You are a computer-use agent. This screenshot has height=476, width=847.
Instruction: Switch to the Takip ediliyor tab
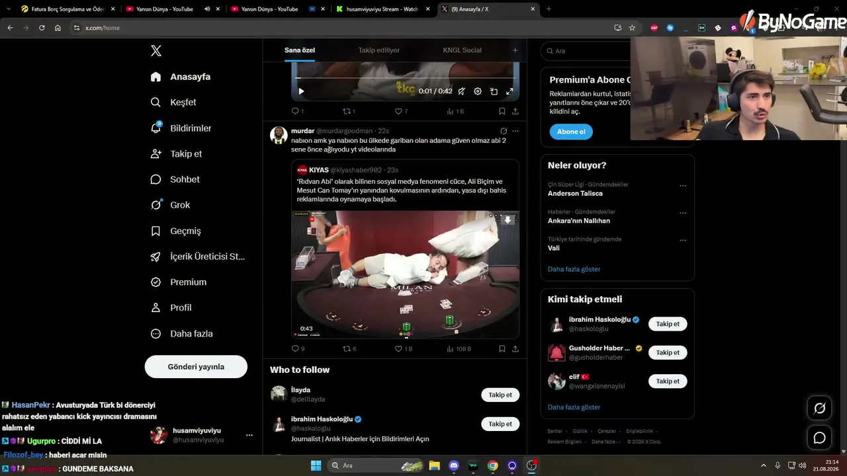379,50
